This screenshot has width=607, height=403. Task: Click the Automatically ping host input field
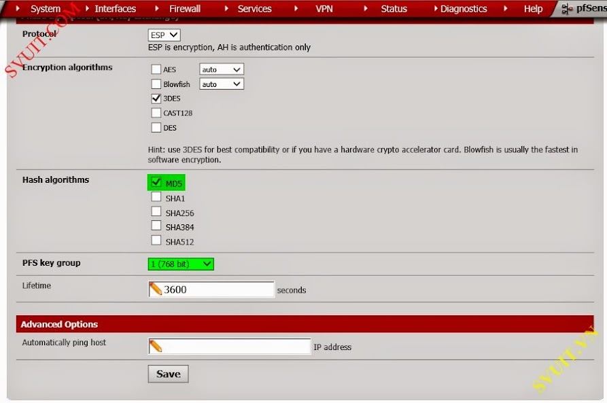[x=229, y=346]
